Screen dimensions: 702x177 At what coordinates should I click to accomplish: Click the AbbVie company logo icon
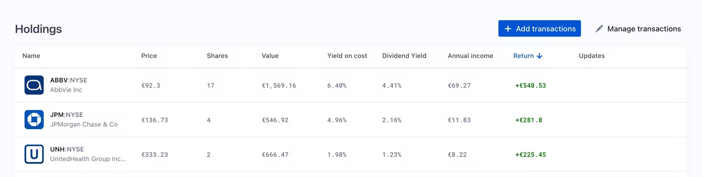(34, 85)
